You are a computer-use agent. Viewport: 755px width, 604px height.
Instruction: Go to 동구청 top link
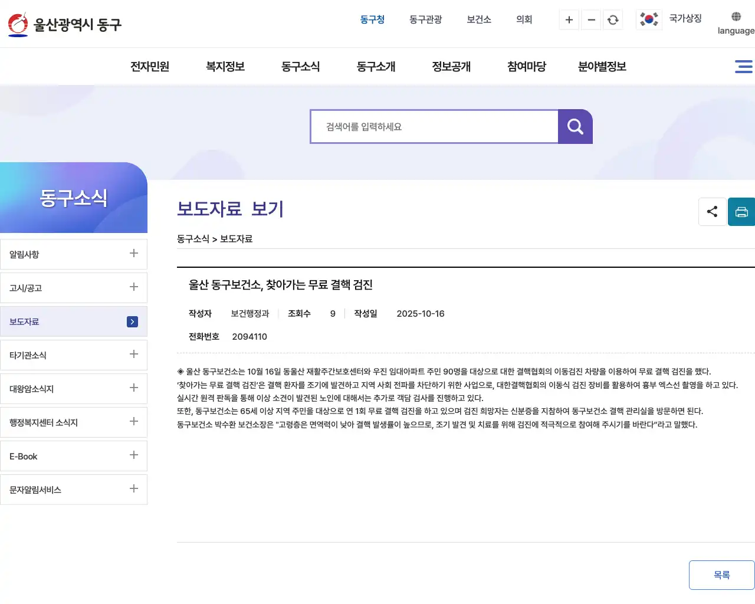coord(372,19)
